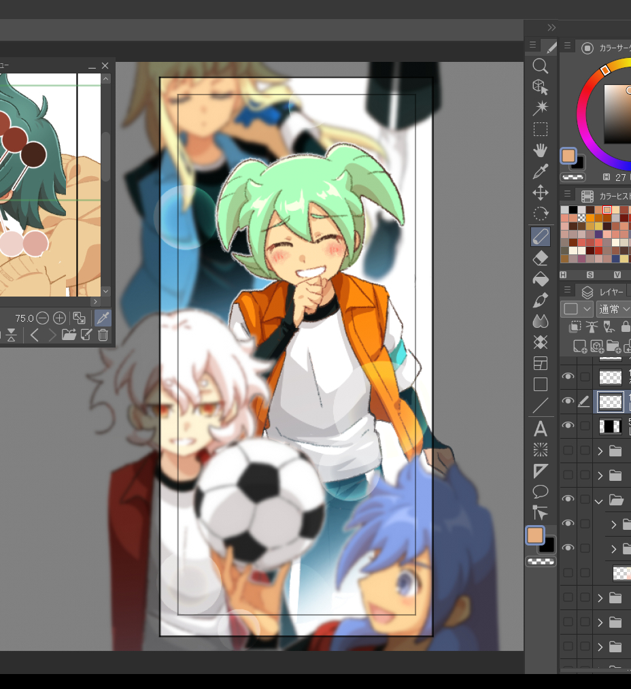Toggle Sub View eyedropper mode
The image size is (631, 689).
103,318
